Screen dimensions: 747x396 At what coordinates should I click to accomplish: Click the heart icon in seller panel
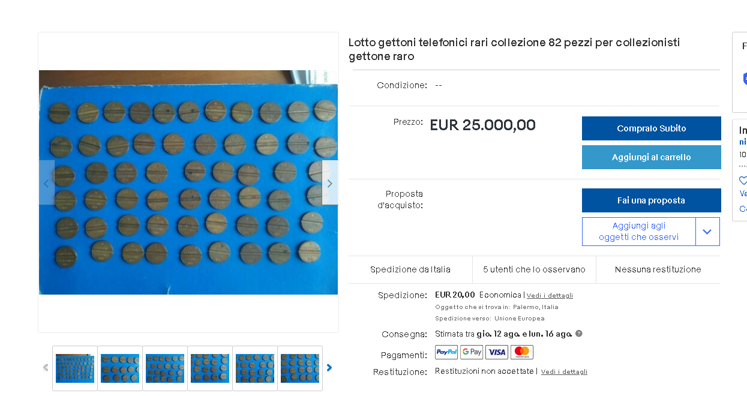[743, 180]
